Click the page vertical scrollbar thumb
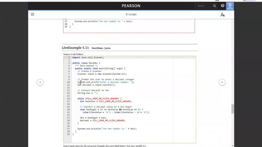This screenshot has width=262, height=147. coord(233,109)
